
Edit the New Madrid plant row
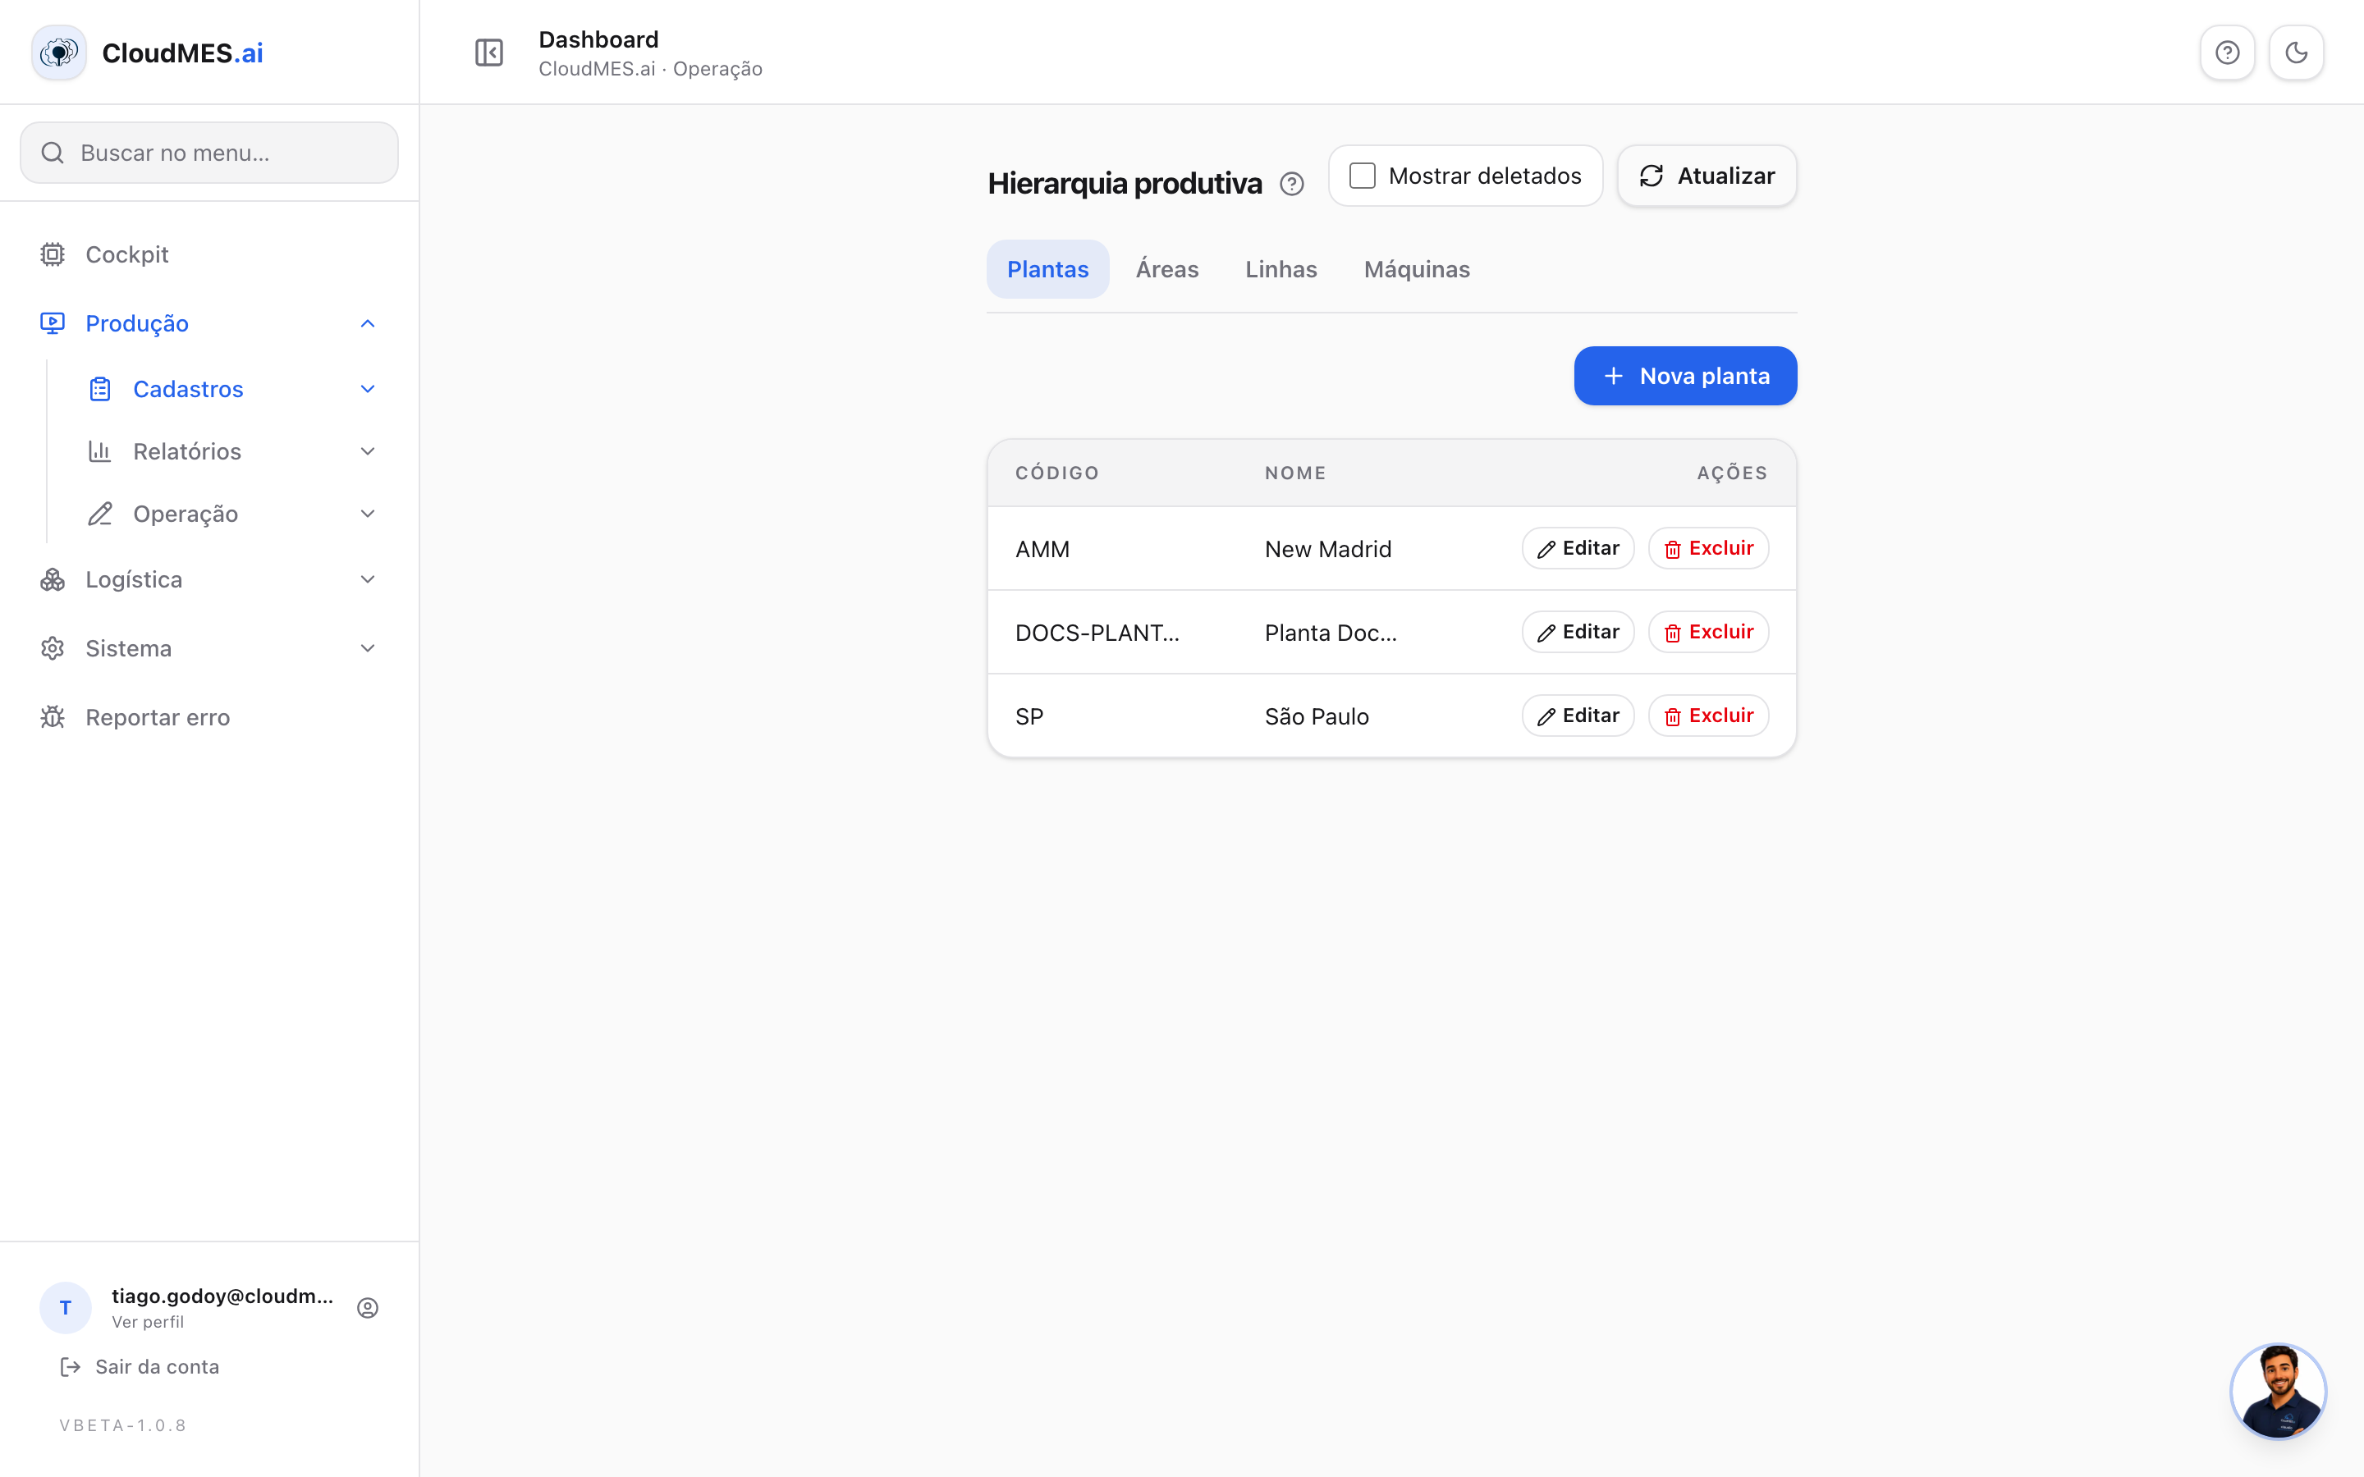[x=1578, y=548]
